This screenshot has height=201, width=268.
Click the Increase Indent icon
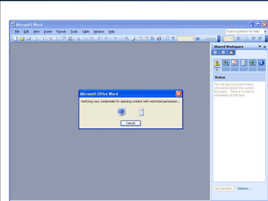coord(260,39)
